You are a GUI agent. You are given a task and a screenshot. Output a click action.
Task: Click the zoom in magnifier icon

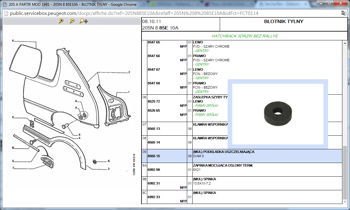(61, 21)
